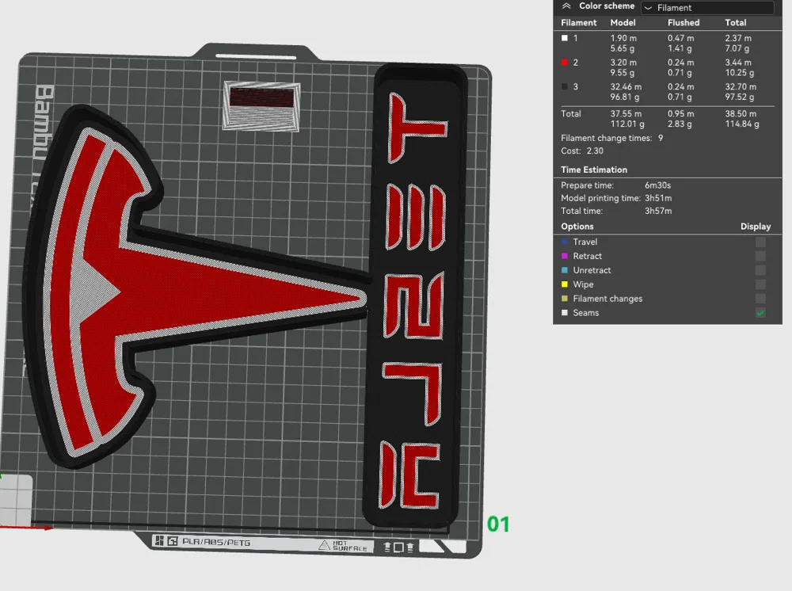Viewport: 792px width, 591px height.
Task: Enable Travel display checkbox
Action: point(760,242)
